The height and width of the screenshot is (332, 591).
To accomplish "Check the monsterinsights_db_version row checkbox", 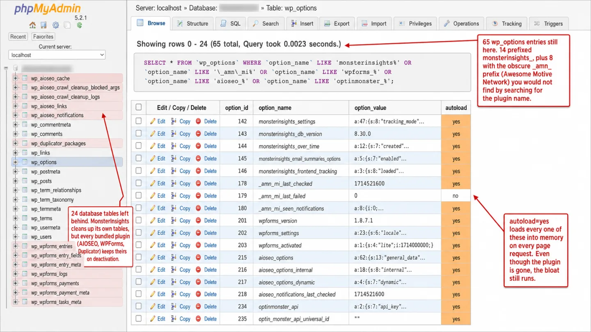I will coord(139,133).
